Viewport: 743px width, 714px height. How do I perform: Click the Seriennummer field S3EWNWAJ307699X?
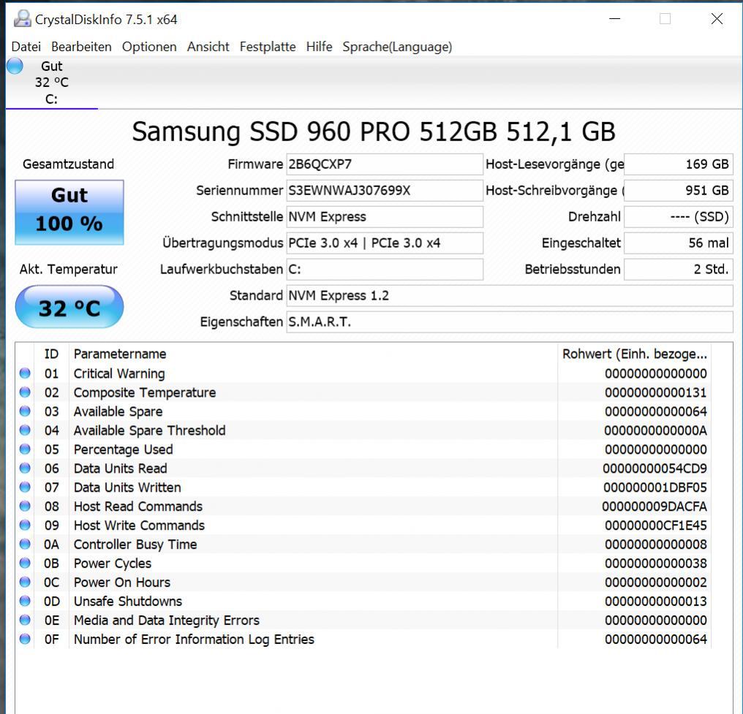[x=384, y=190]
